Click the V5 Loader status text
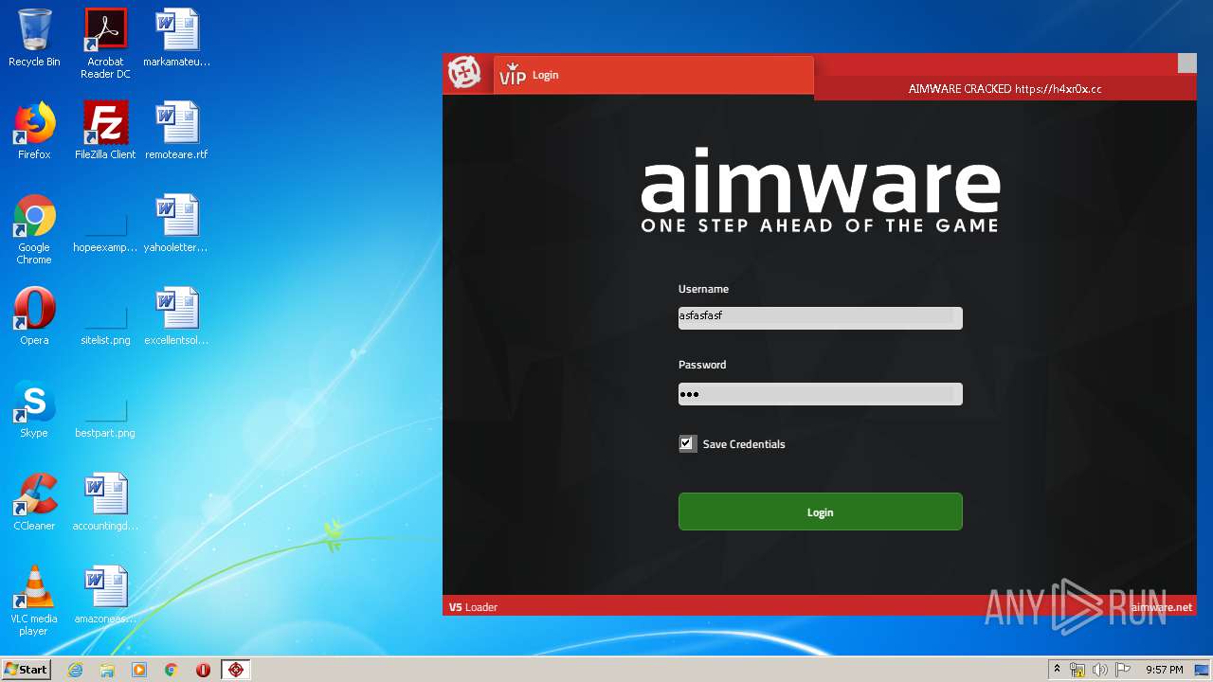 tap(473, 607)
